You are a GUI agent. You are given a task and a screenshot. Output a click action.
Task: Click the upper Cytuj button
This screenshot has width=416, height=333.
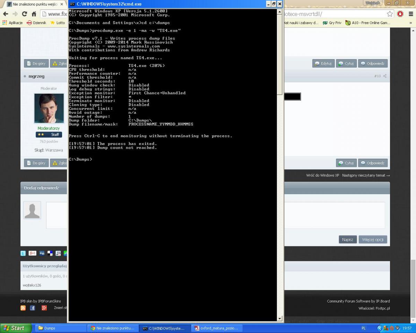346,63
